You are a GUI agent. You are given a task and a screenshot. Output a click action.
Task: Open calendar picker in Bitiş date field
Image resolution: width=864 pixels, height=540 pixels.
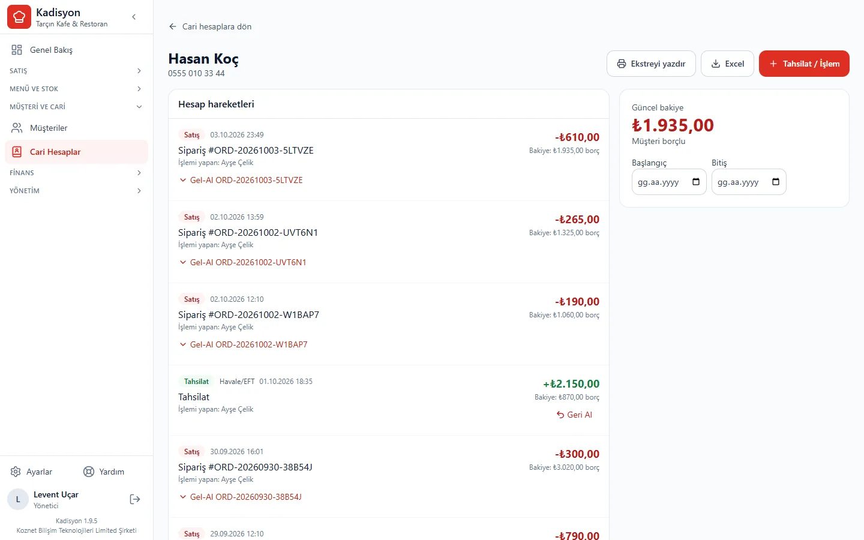(x=776, y=182)
